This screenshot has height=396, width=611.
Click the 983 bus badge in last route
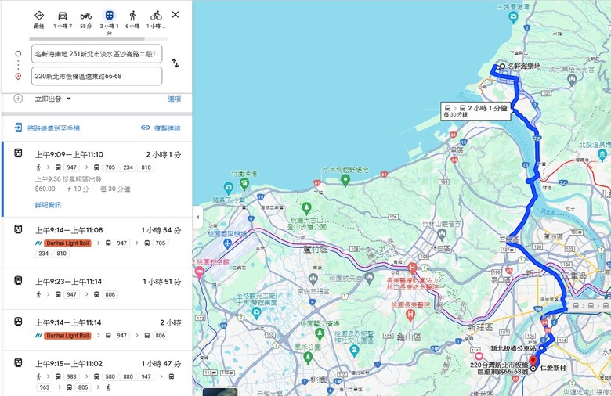click(72, 376)
